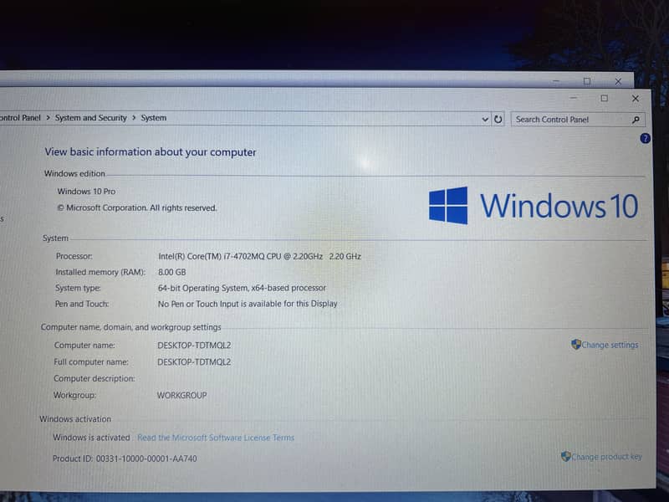
Task: Close the window behind System window
Action: point(618,81)
